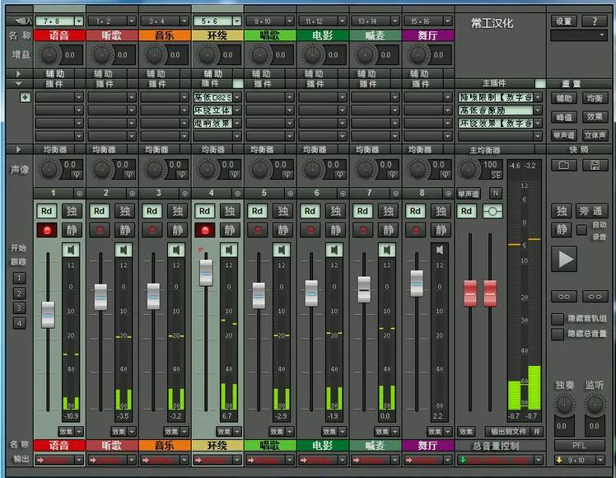Viewport: 616px width, 478px height.
Task: Click the 均衡器 header of channel 4
Action: click(213, 149)
